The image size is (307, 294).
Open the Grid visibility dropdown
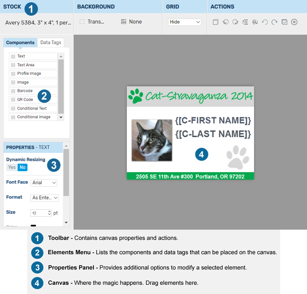[x=184, y=22]
